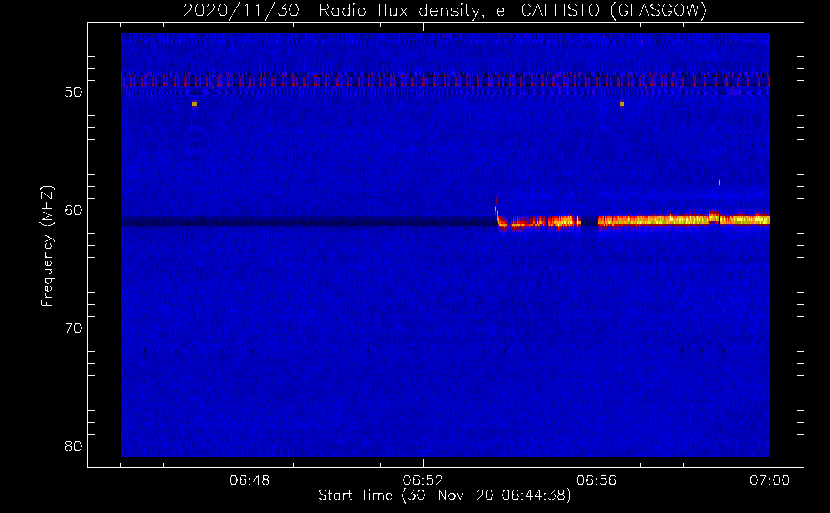Click the plot title mentioning e-CALLISTO (GLASGOW)
The height and width of the screenshot is (513, 830).
(x=445, y=10)
